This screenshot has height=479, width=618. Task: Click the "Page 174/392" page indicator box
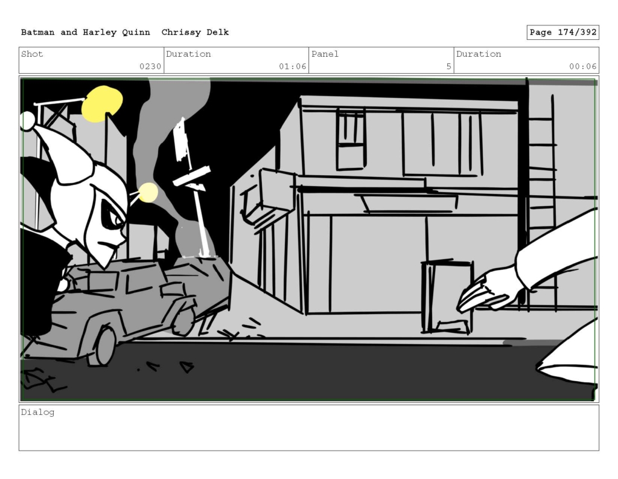click(x=563, y=33)
